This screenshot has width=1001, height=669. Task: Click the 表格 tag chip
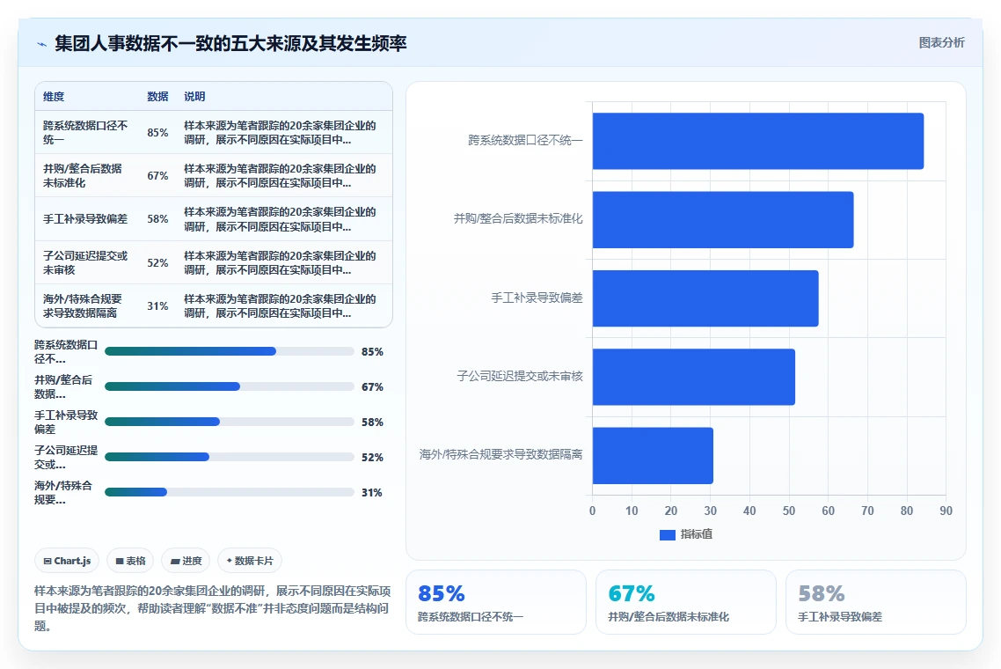(130, 561)
